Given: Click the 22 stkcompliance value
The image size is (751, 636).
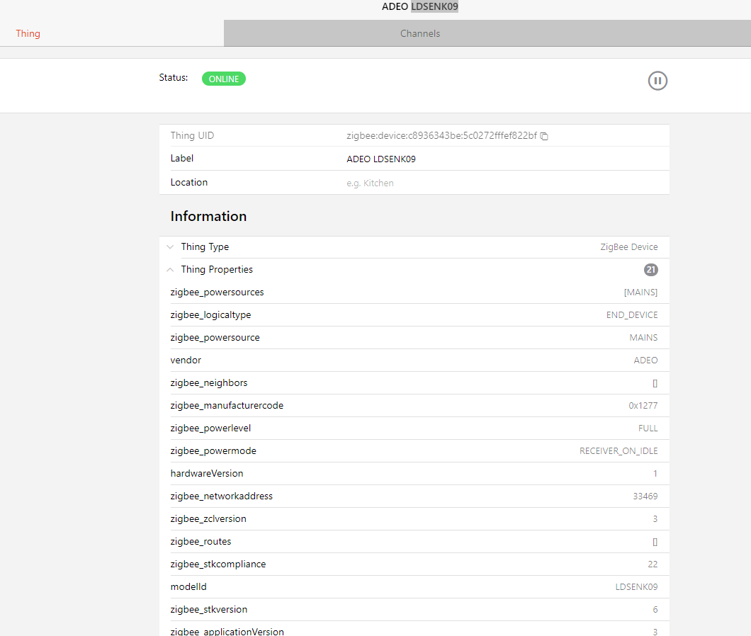Looking at the screenshot, I should (653, 564).
